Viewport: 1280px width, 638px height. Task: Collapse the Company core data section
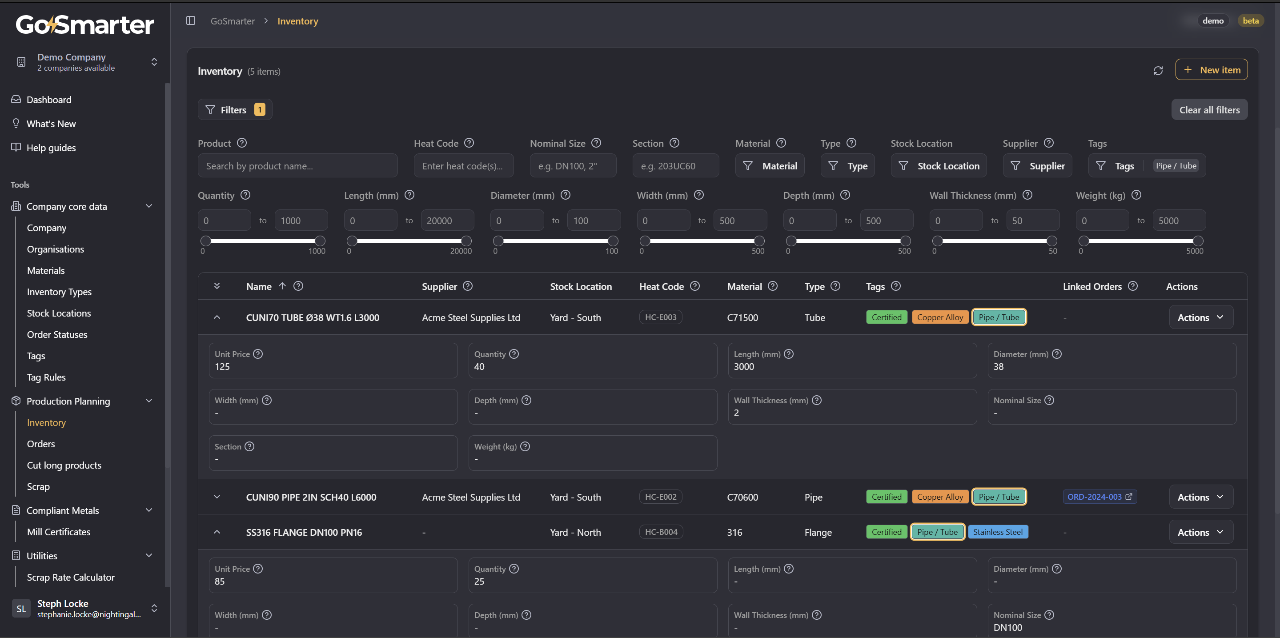point(148,206)
